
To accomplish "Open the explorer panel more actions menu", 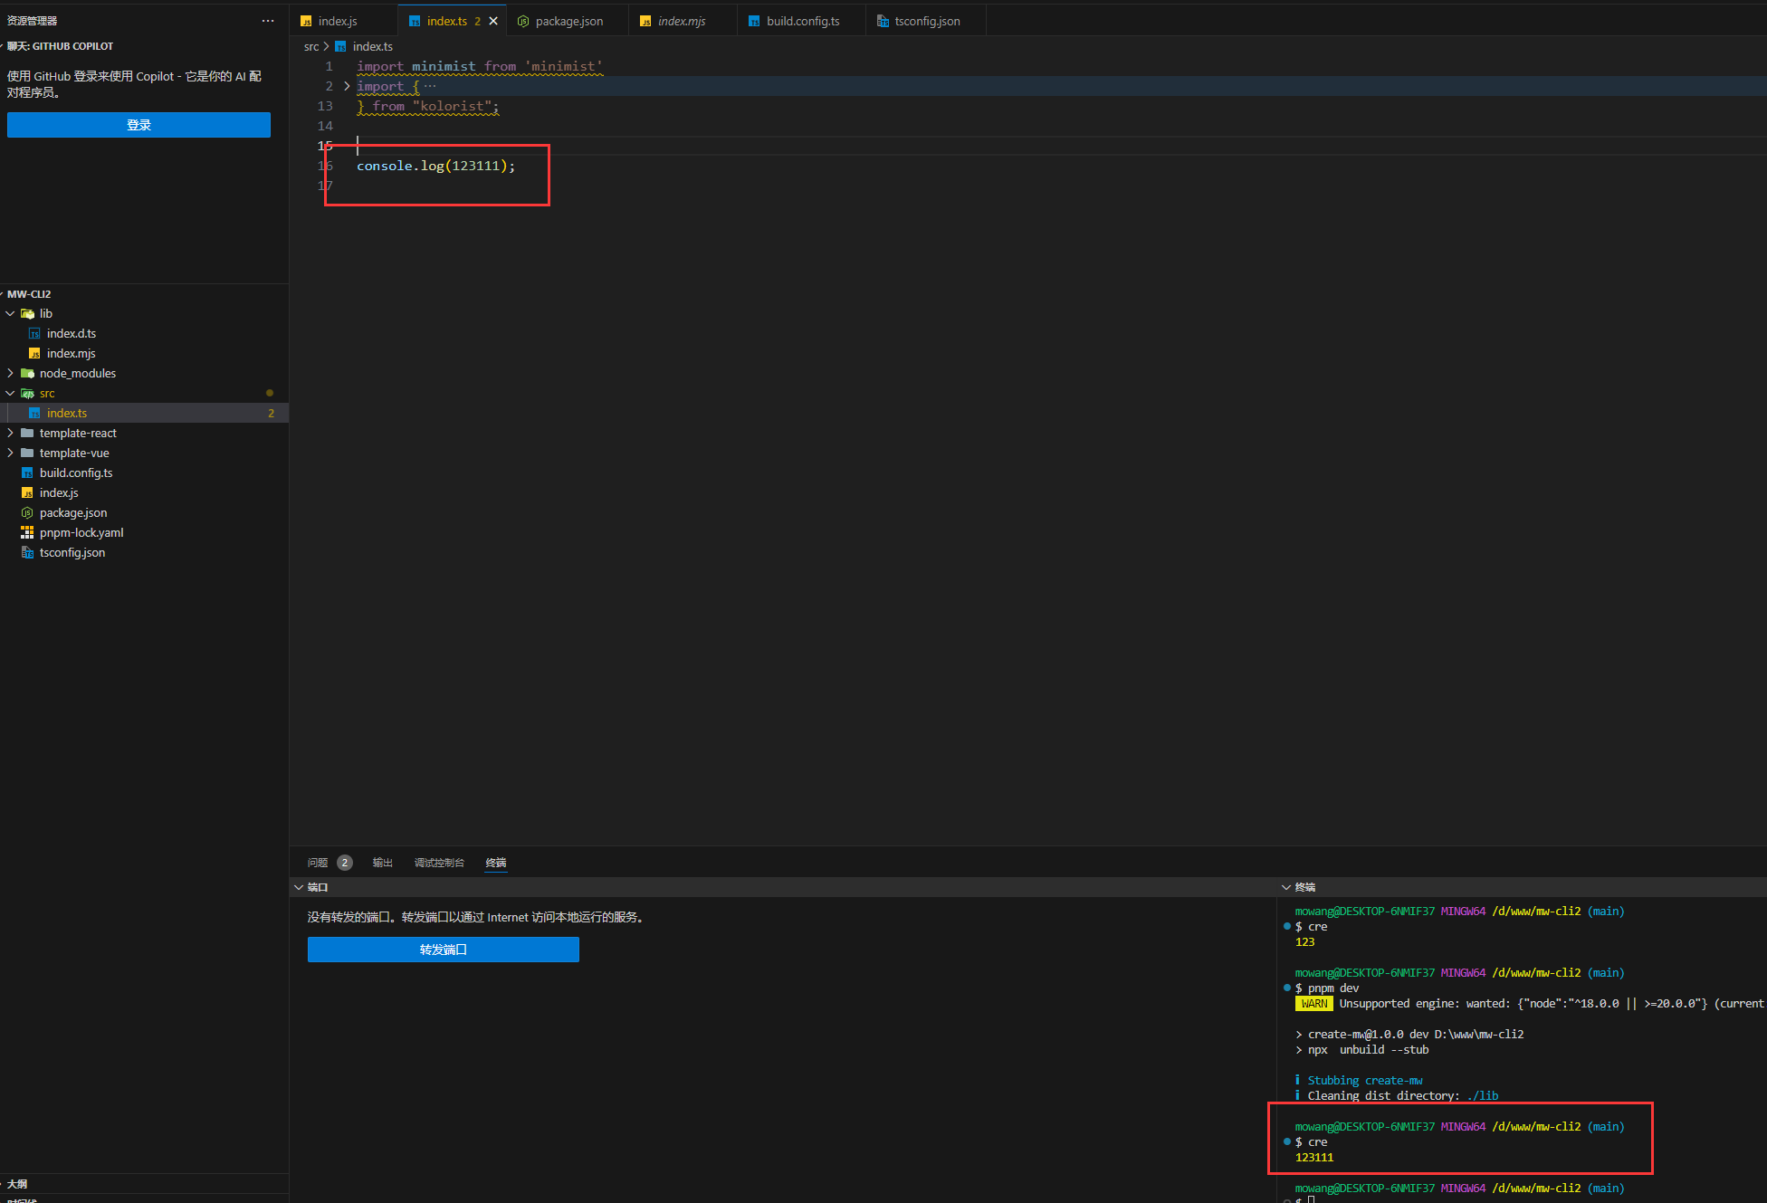I will (267, 21).
